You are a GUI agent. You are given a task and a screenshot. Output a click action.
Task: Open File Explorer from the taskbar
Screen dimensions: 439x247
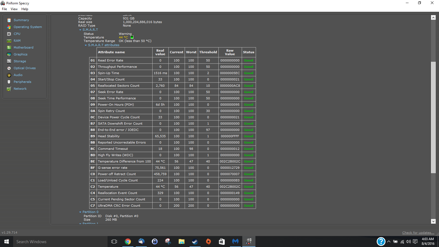click(x=181, y=242)
